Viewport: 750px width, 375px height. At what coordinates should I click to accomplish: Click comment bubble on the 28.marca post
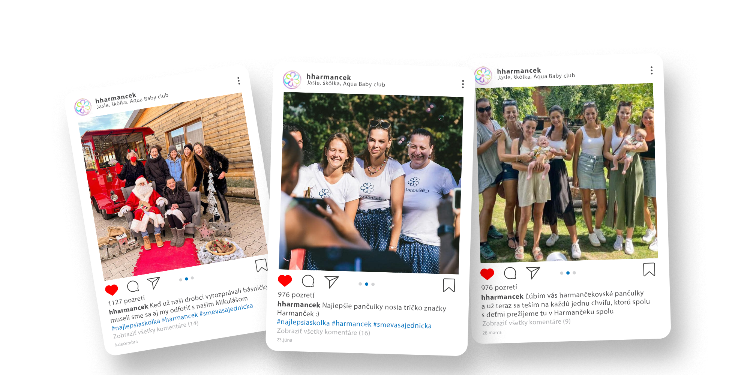click(510, 273)
